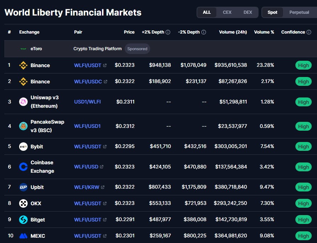Click the PancakeSwap bunny logo
Image resolution: width=317 pixels, height=243 pixels.
click(23, 126)
